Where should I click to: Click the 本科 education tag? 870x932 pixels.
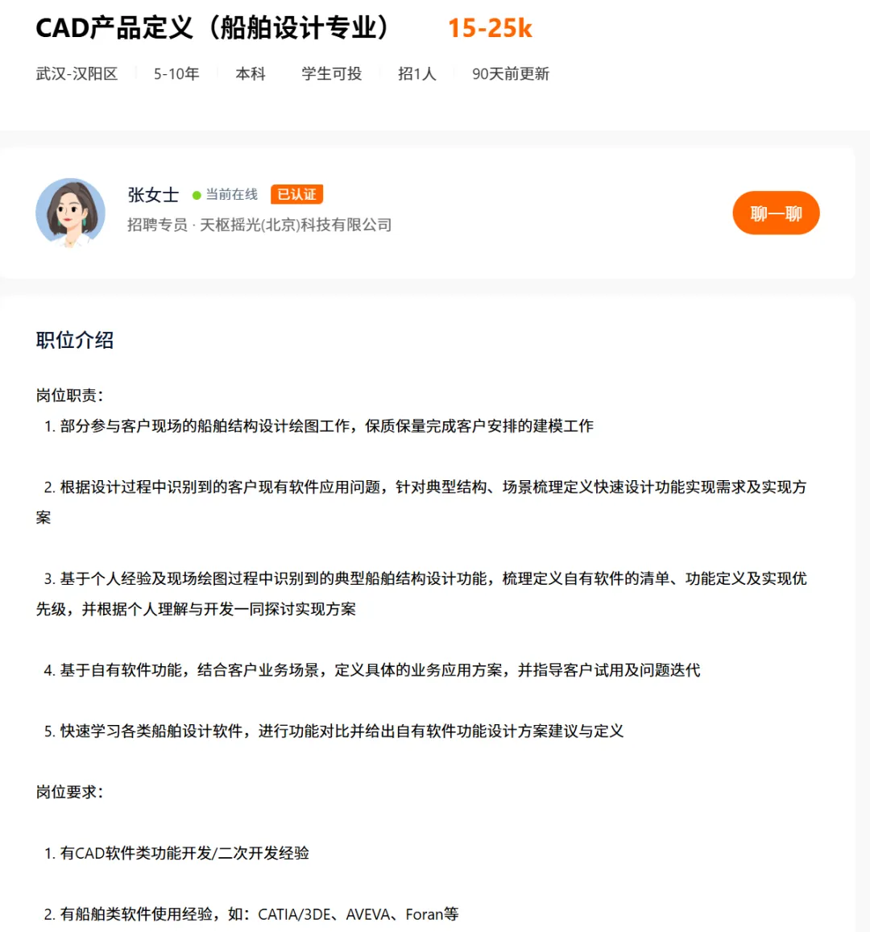[x=251, y=73]
